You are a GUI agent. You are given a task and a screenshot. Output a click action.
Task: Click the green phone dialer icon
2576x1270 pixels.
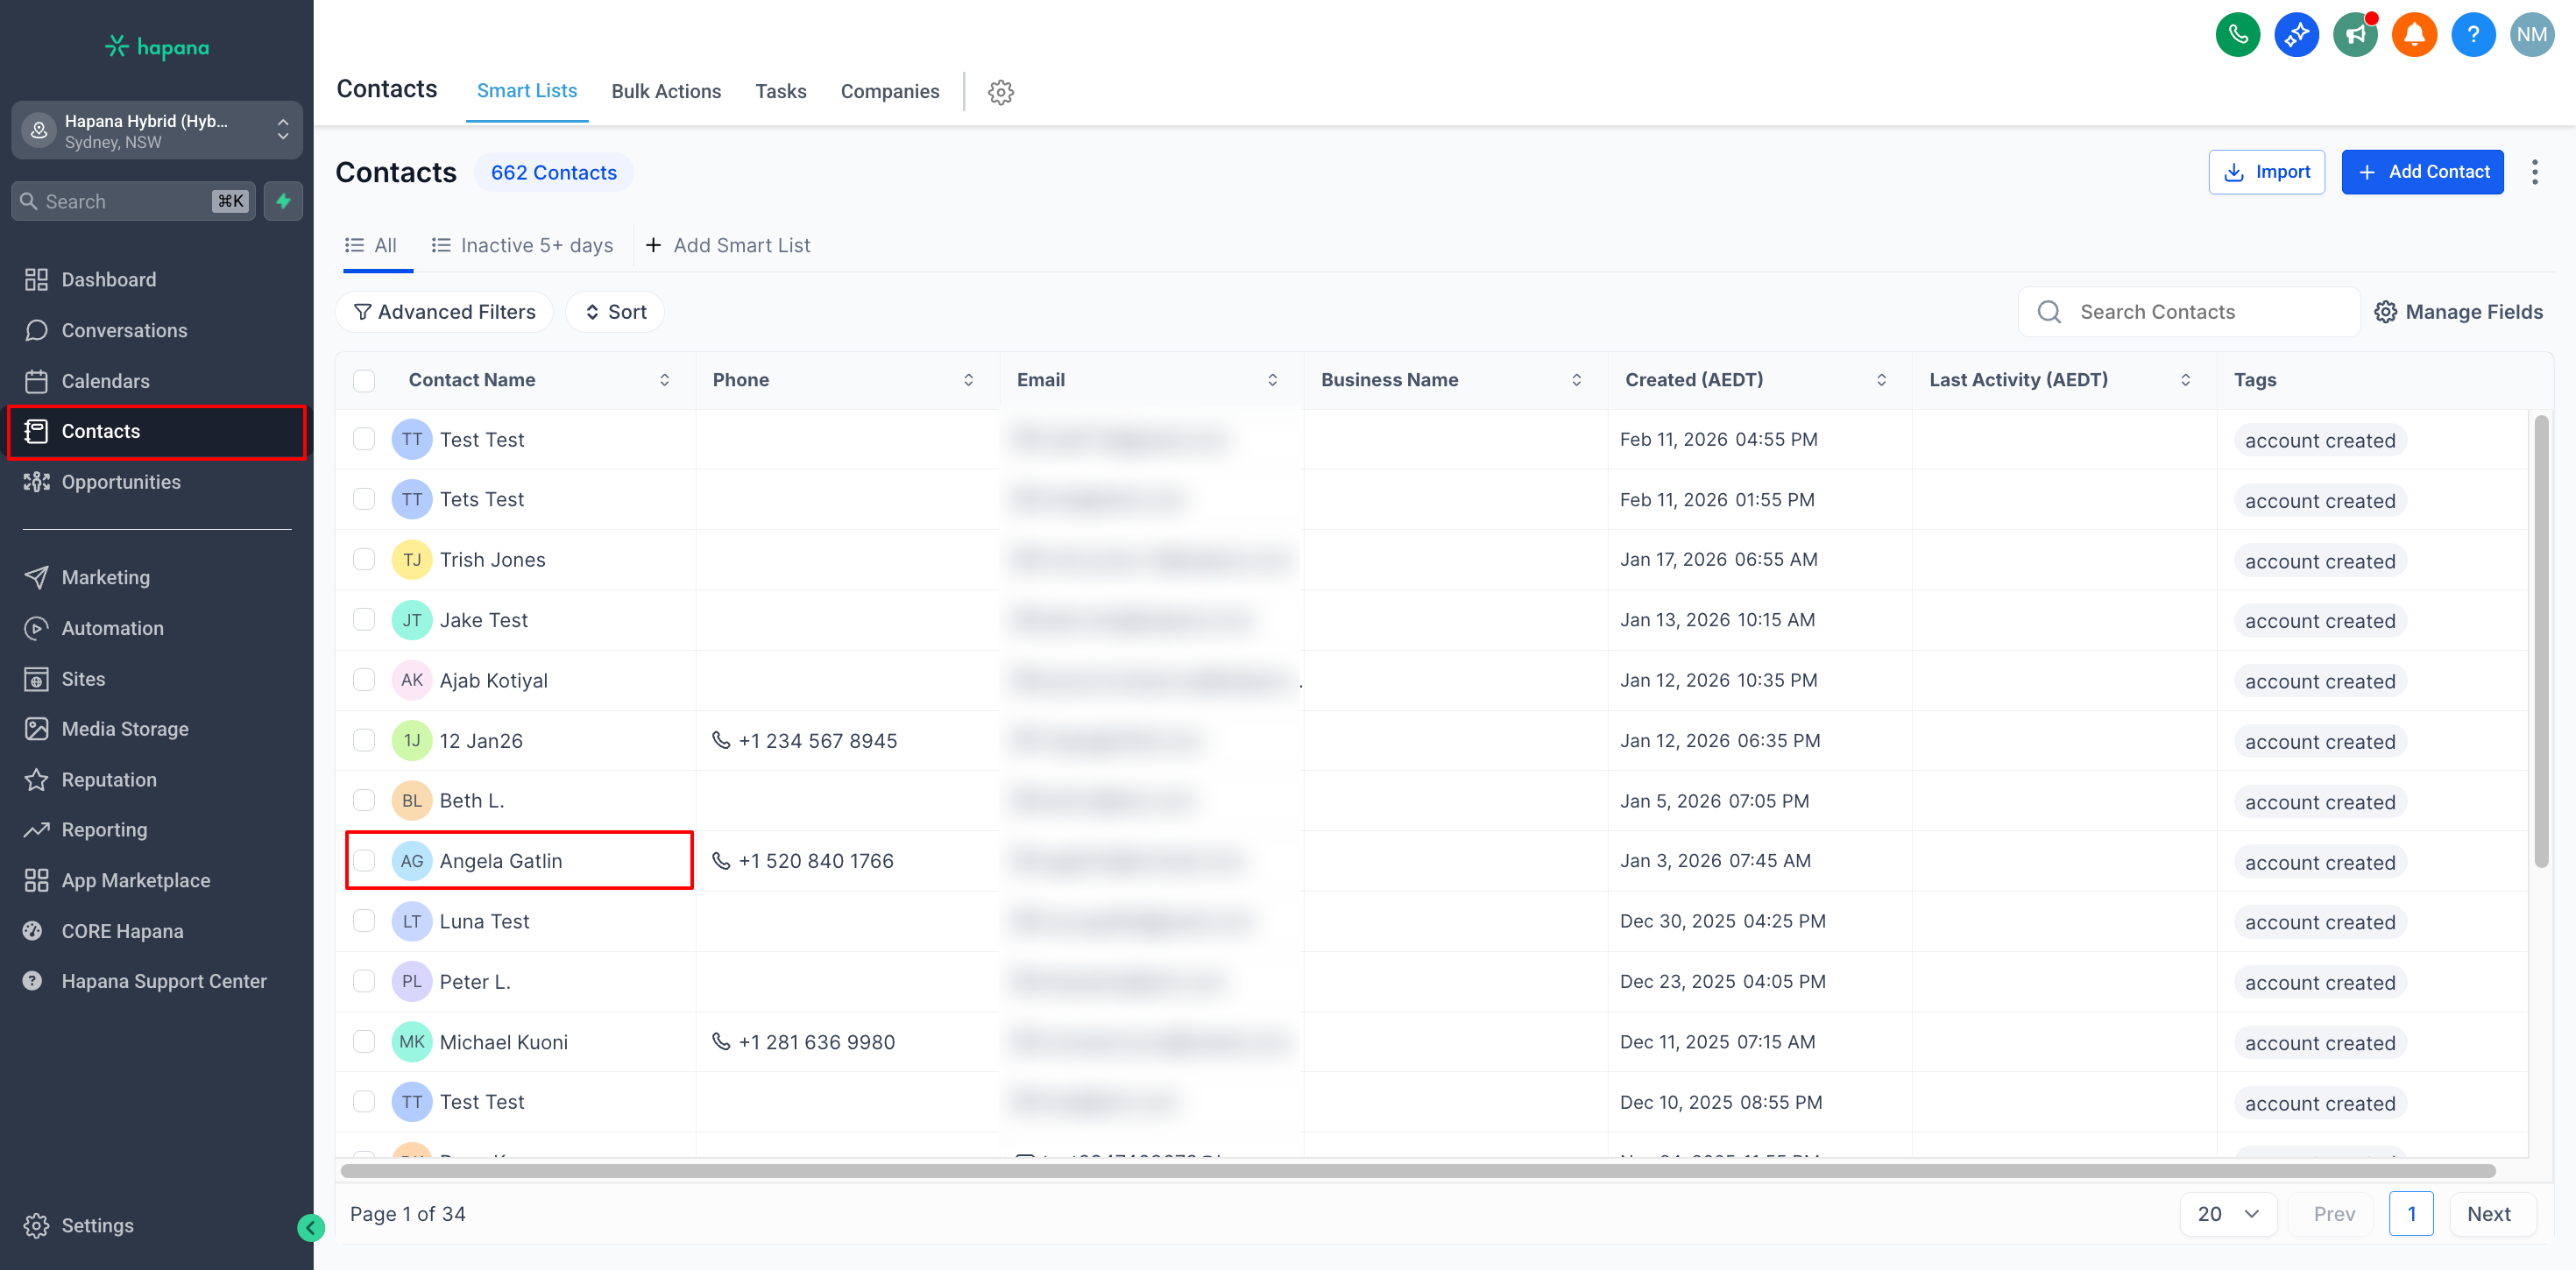(2237, 35)
